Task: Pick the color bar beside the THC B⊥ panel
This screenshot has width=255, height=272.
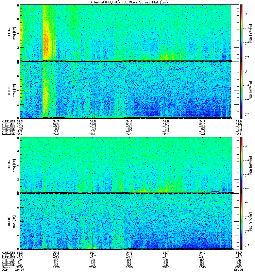Action: click(x=241, y=165)
